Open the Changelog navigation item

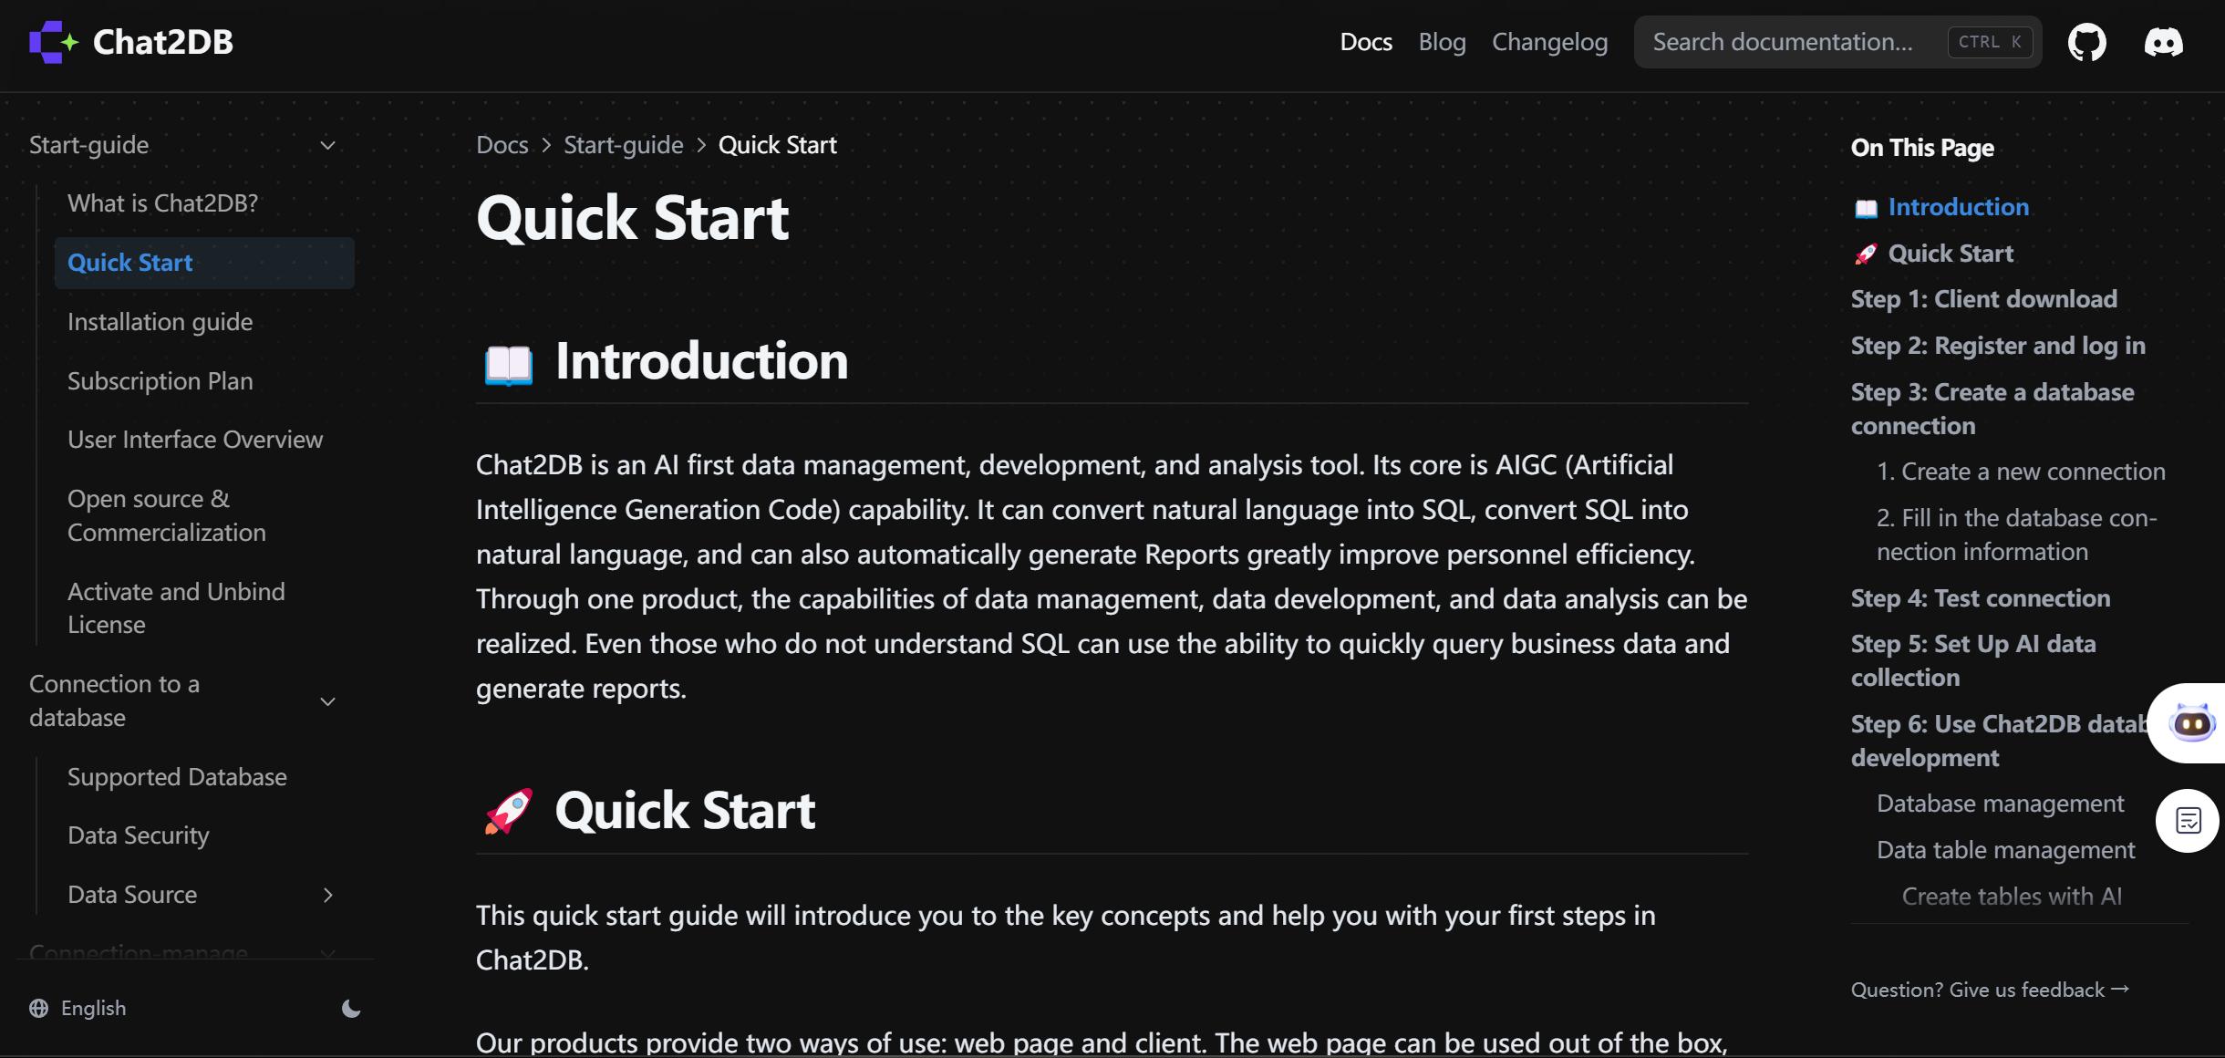(x=1549, y=42)
